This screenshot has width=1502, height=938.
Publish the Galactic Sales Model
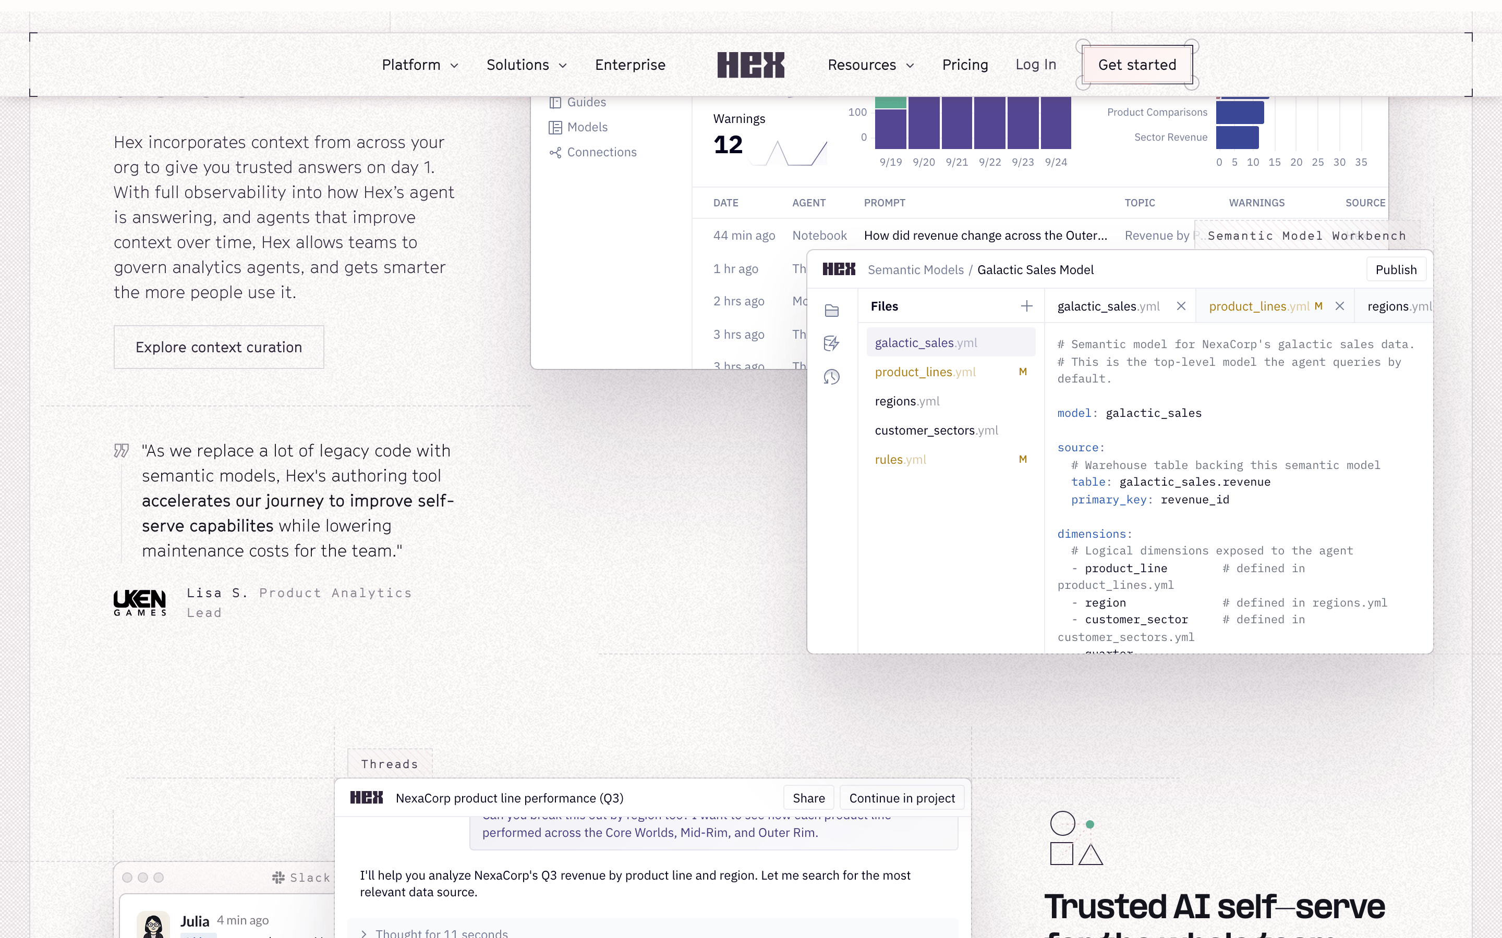click(1396, 269)
